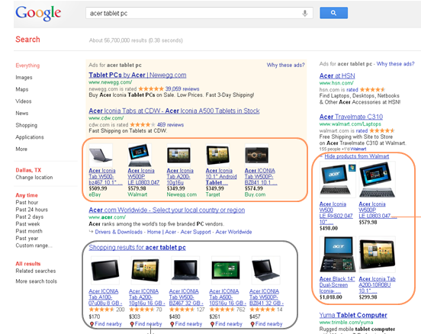
Task: Open Acer ICONIA Tab A200-10g16u 16 GB link
Action: 147,297
